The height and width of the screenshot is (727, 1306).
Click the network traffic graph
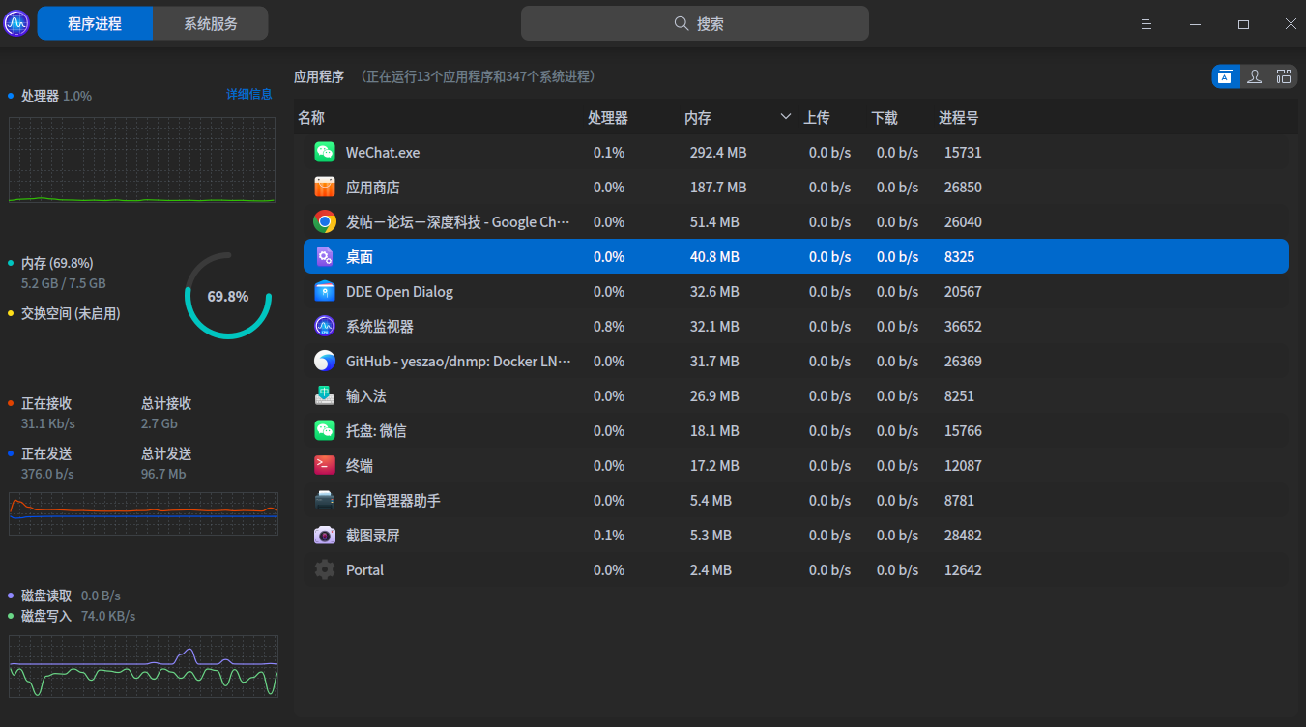(x=143, y=512)
